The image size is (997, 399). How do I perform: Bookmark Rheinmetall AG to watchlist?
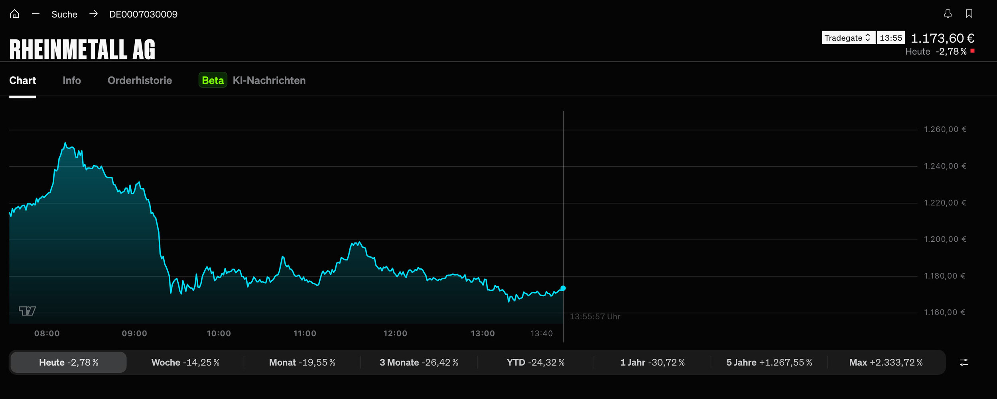(969, 14)
